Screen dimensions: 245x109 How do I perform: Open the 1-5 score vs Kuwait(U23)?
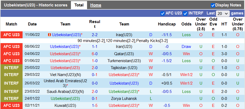pyautogui.click(x=95, y=106)
